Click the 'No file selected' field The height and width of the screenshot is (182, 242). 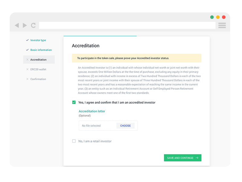point(97,126)
